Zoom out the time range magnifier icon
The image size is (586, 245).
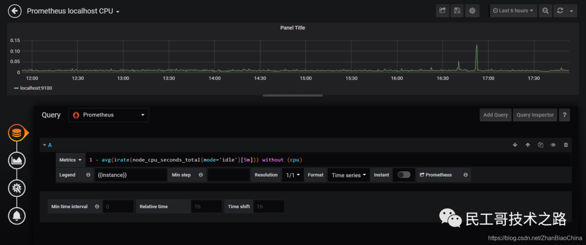coord(545,10)
